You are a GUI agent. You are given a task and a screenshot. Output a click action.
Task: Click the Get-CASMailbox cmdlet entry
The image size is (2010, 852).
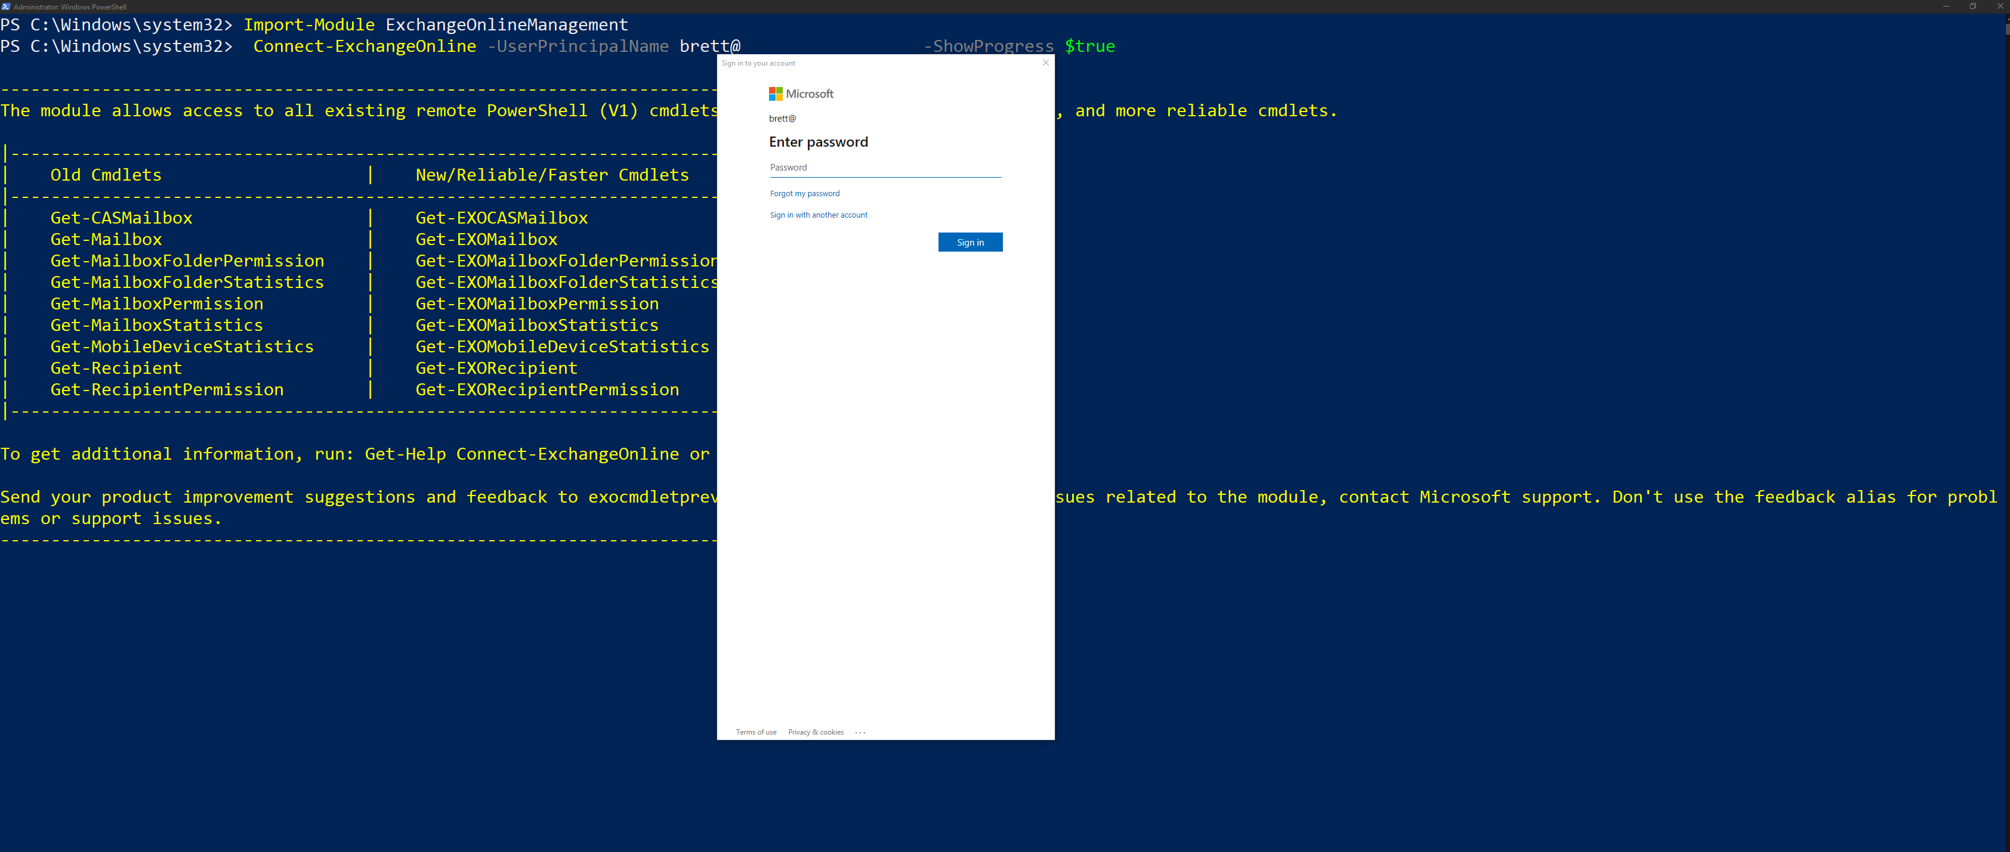pyautogui.click(x=119, y=218)
